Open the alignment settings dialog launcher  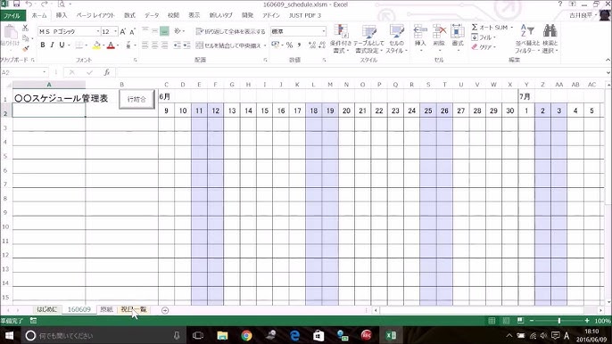265,60
